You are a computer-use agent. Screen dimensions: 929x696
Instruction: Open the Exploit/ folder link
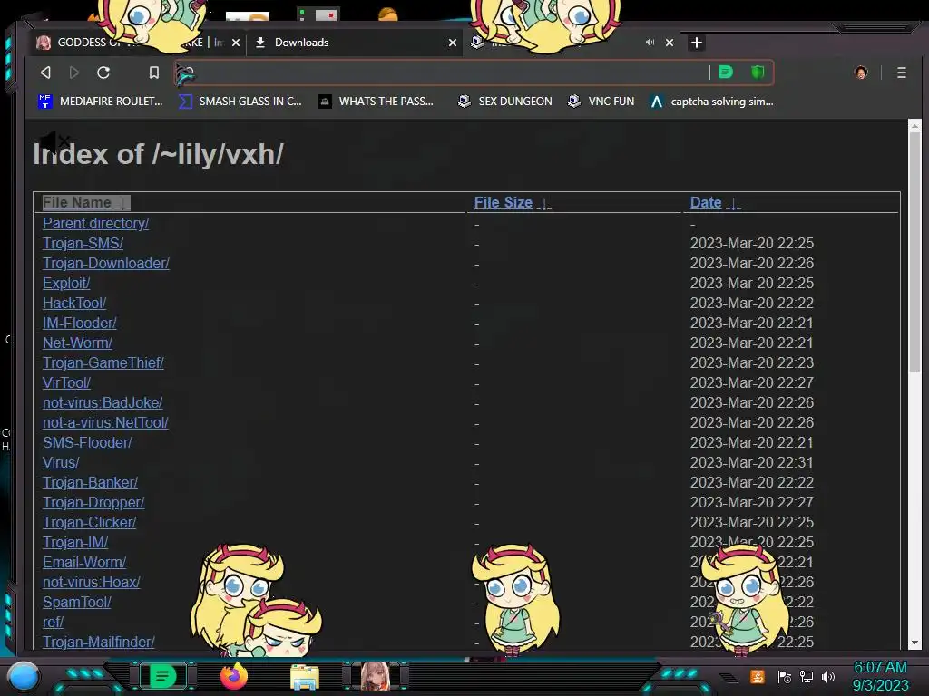tap(66, 283)
